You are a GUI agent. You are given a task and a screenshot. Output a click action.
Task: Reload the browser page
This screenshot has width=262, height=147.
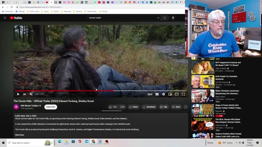click(12, 7)
